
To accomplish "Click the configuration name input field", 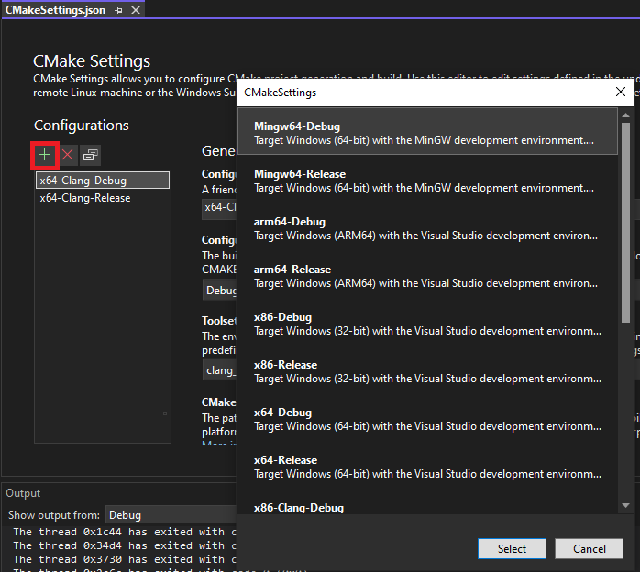I will click(x=219, y=207).
